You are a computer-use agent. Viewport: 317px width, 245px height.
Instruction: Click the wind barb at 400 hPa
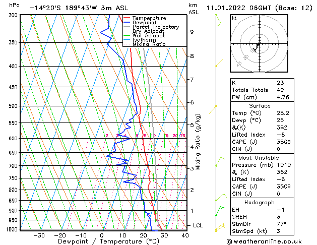coord(219,63)
